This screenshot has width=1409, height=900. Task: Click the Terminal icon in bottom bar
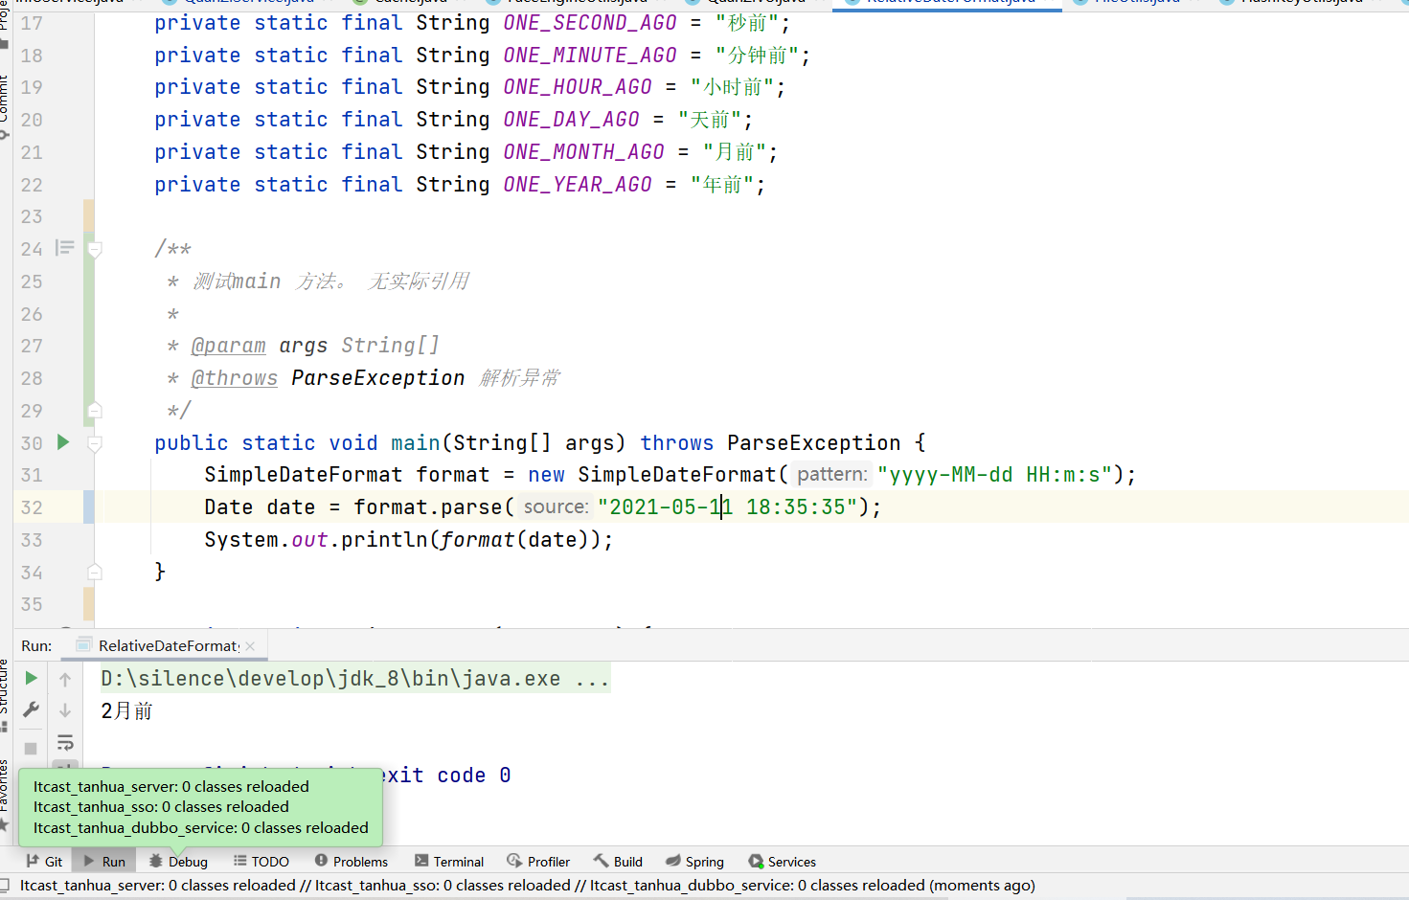pyautogui.click(x=421, y=861)
